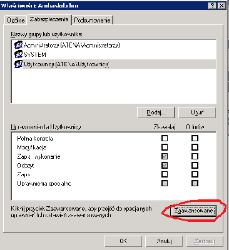This screenshot has width=229, height=250.
Task: Click the SYSTEM user icon
Action: 18,54
